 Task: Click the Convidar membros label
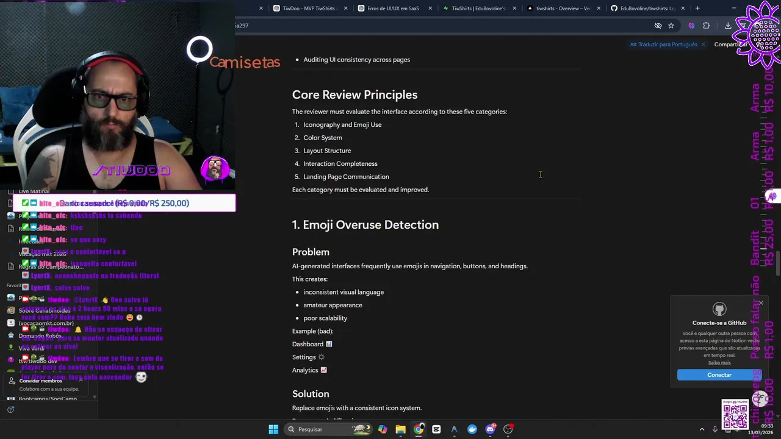pos(40,380)
